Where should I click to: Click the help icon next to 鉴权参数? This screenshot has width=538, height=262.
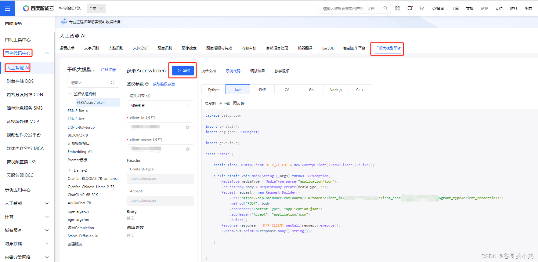tap(147, 84)
